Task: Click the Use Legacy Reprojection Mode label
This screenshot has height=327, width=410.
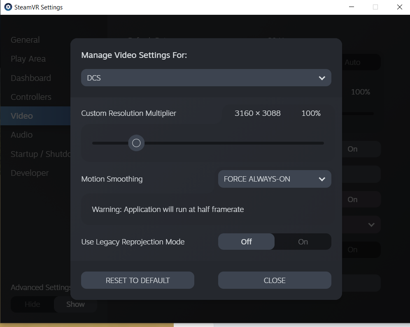Action: (x=133, y=242)
